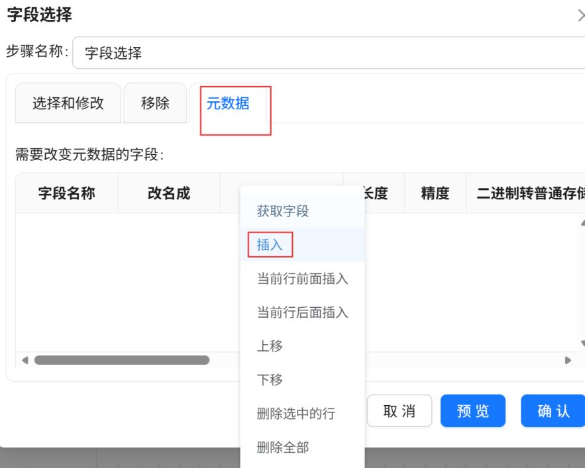Click the 预览 button
The width and height of the screenshot is (585, 468).
click(x=472, y=411)
